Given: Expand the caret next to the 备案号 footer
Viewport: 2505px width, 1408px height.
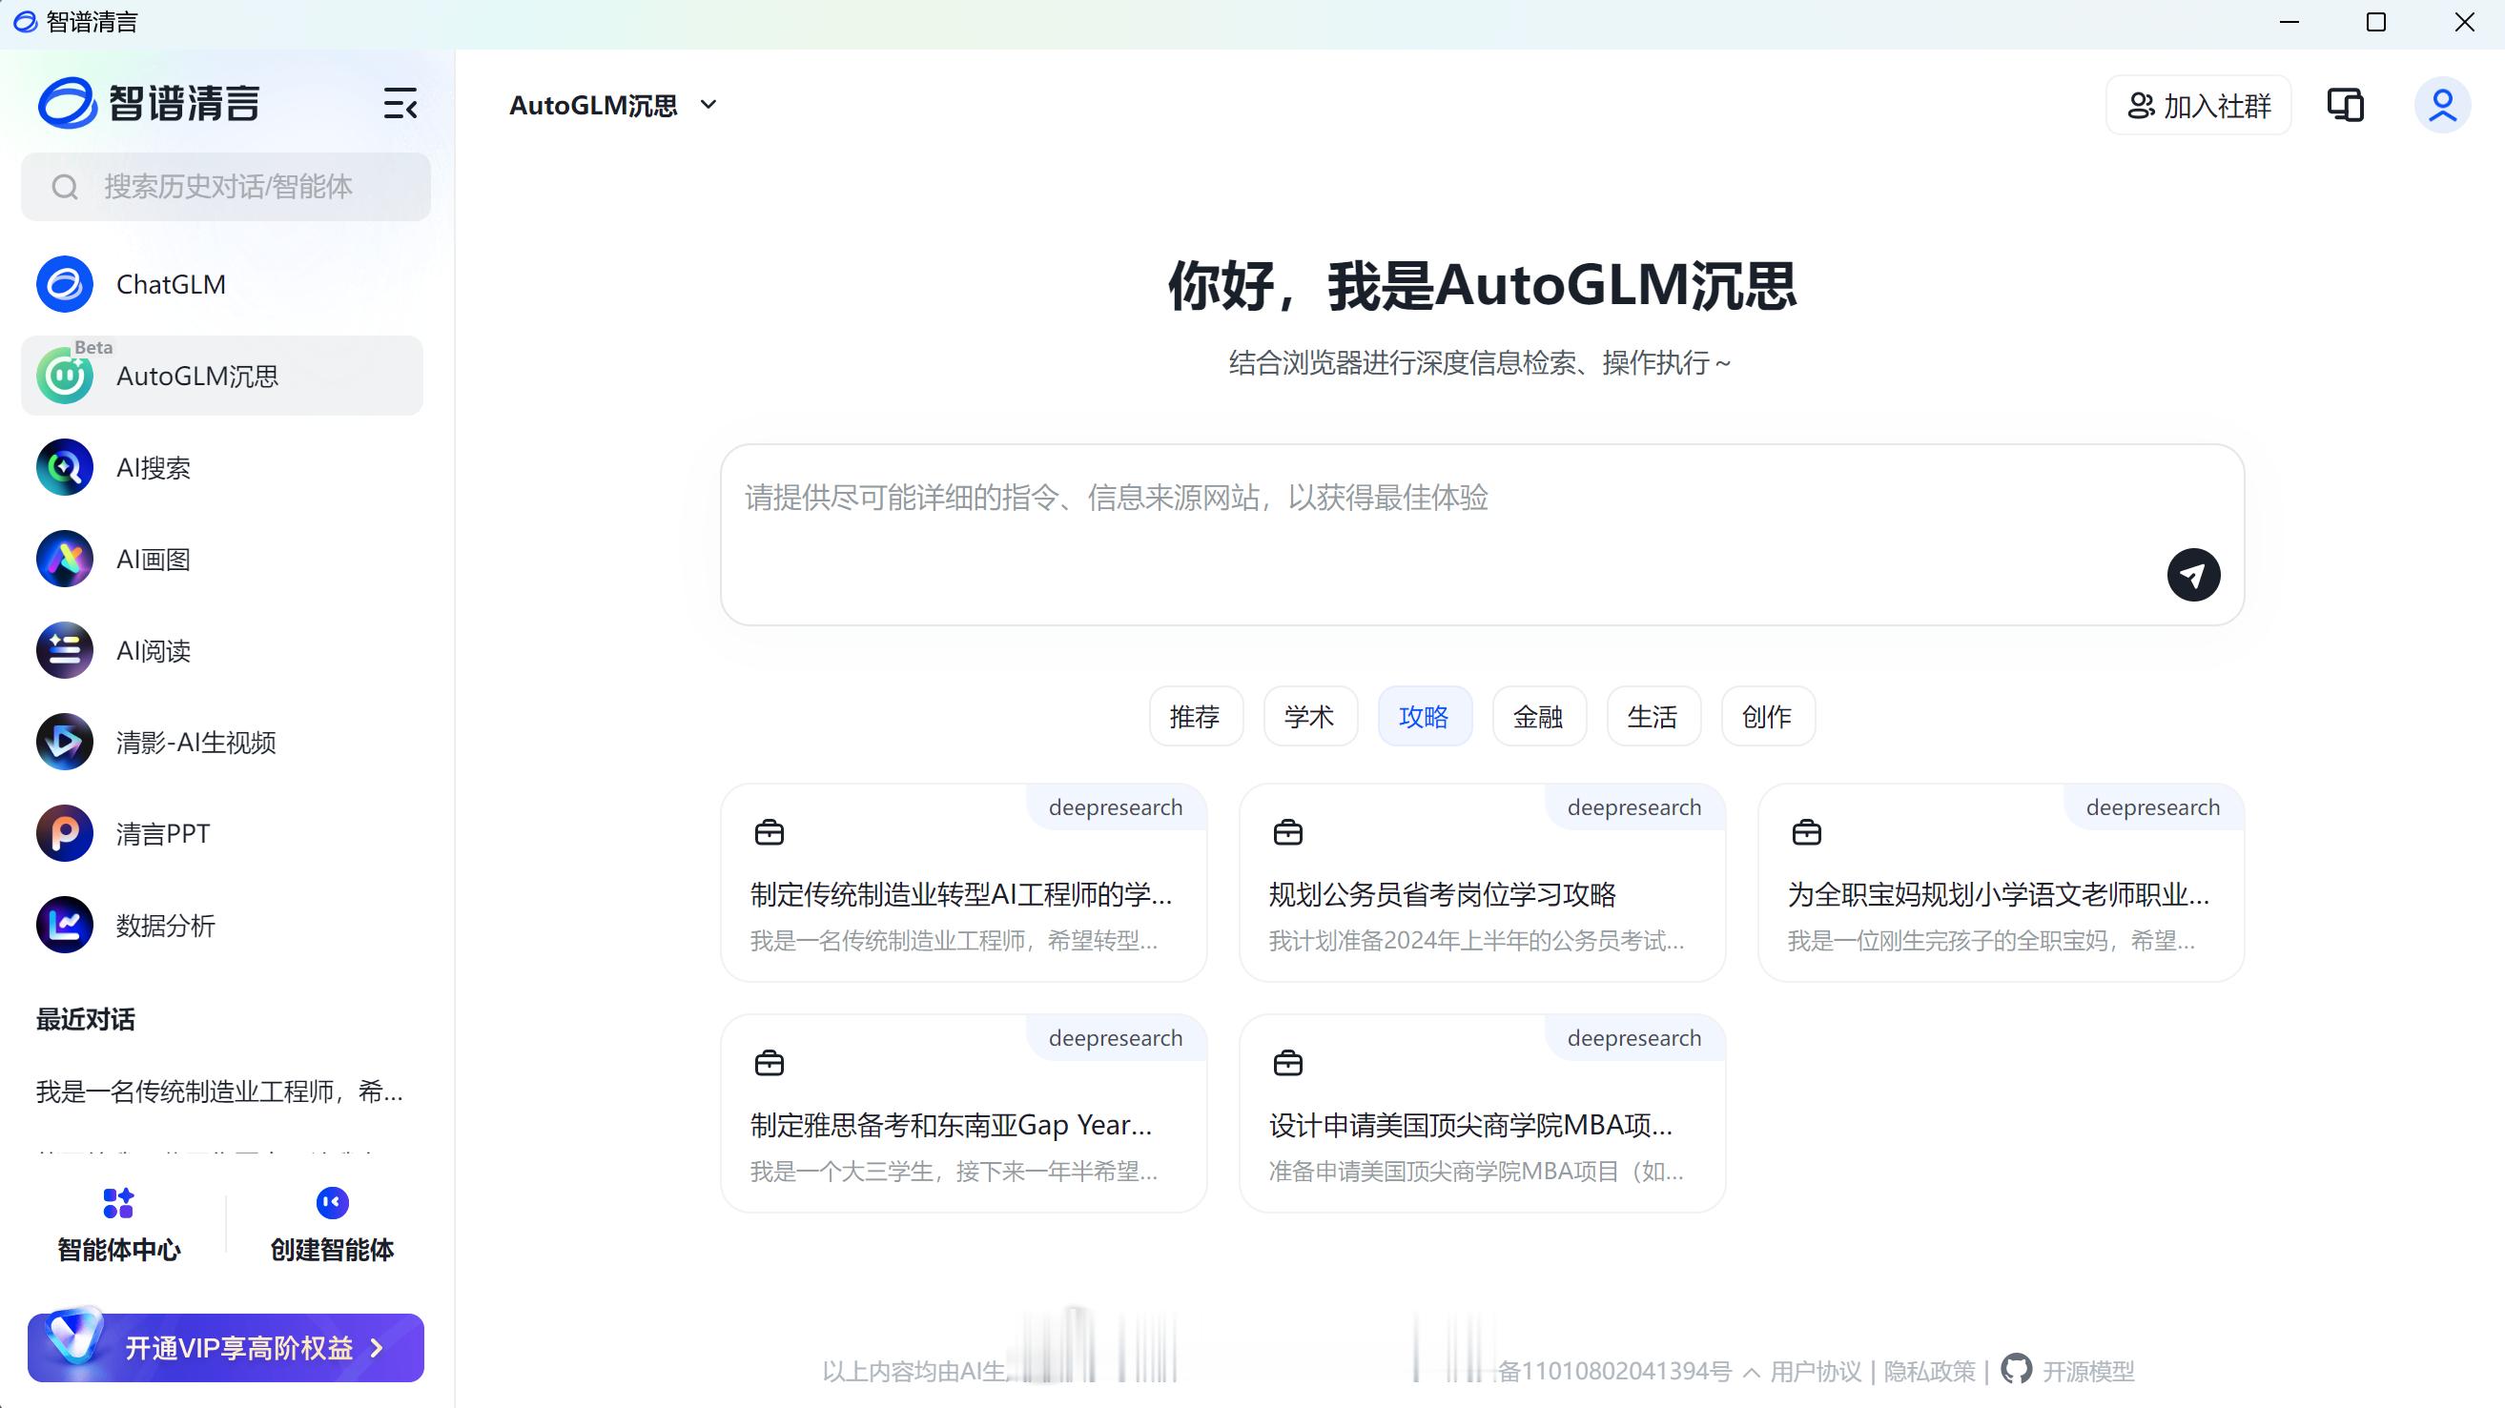Looking at the screenshot, I should [x=1752, y=1371].
